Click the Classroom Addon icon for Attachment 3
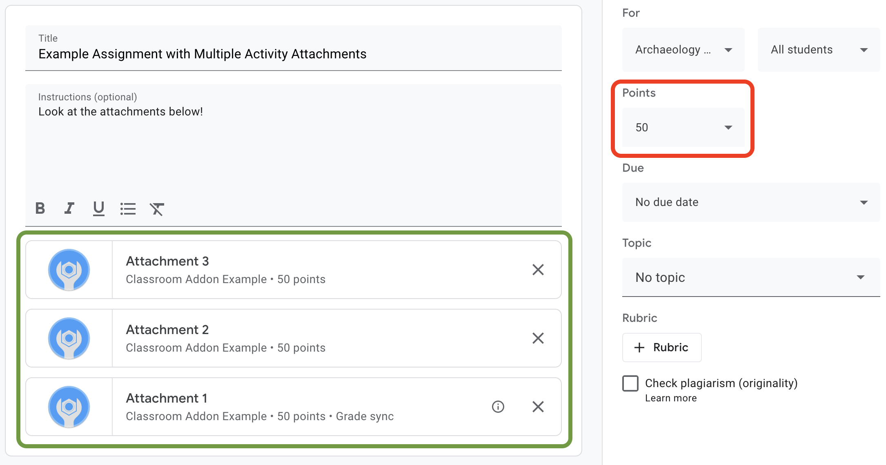886x465 pixels. (69, 270)
